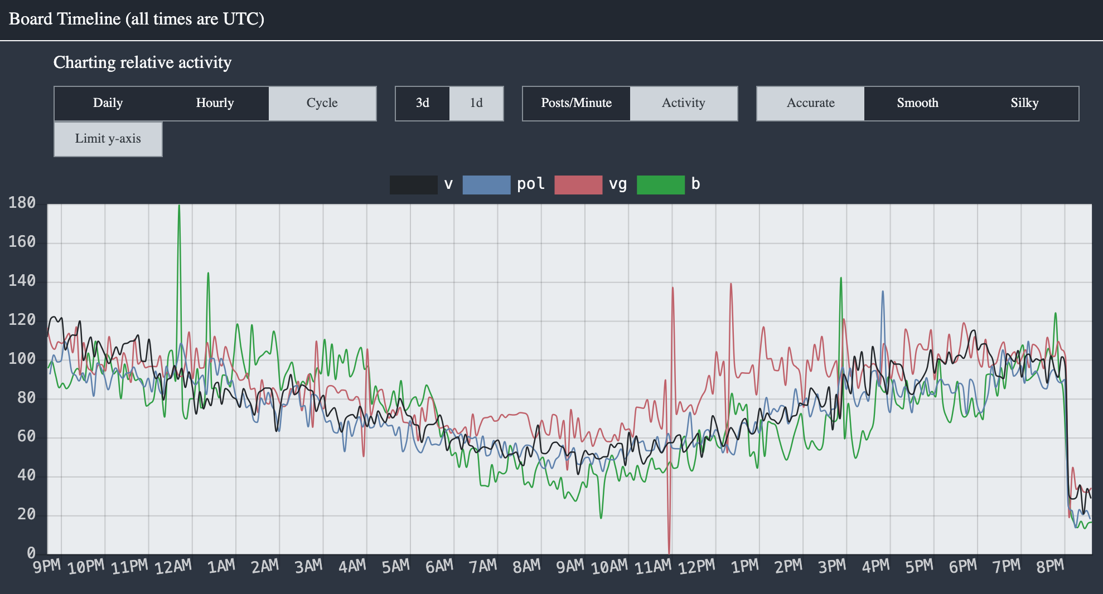Hide the pol series via legend label
This screenshot has width=1103, height=594.
pos(530,184)
